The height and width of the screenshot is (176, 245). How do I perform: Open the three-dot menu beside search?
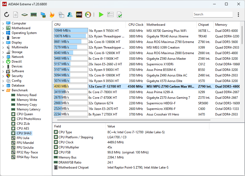pos(238,15)
